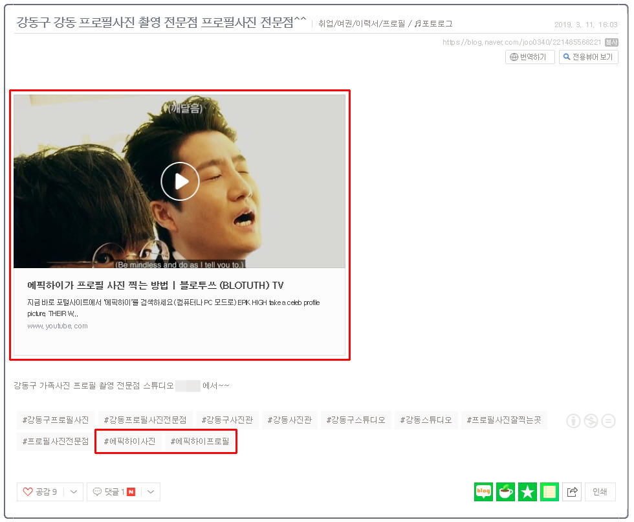Select hashtag #강동사진관

click(x=290, y=420)
